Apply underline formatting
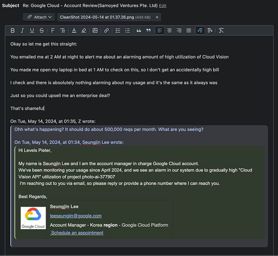The height and width of the screenshot is (256, 278). click(32, 30)
